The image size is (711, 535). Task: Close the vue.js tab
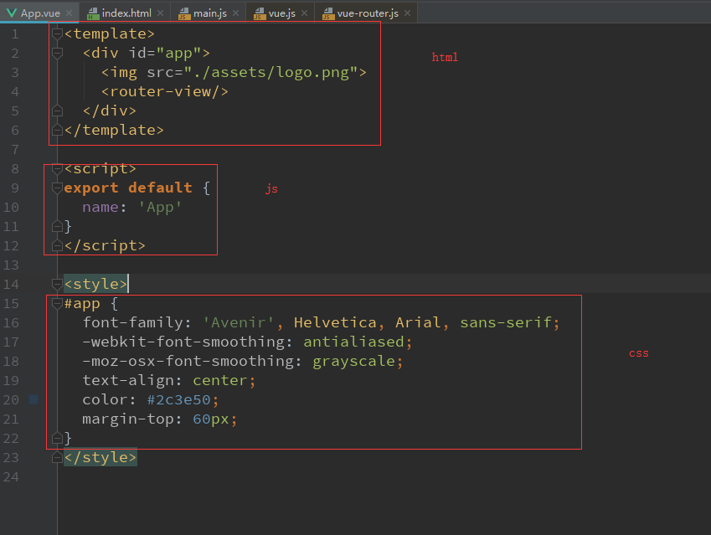(x=306, y=14)
